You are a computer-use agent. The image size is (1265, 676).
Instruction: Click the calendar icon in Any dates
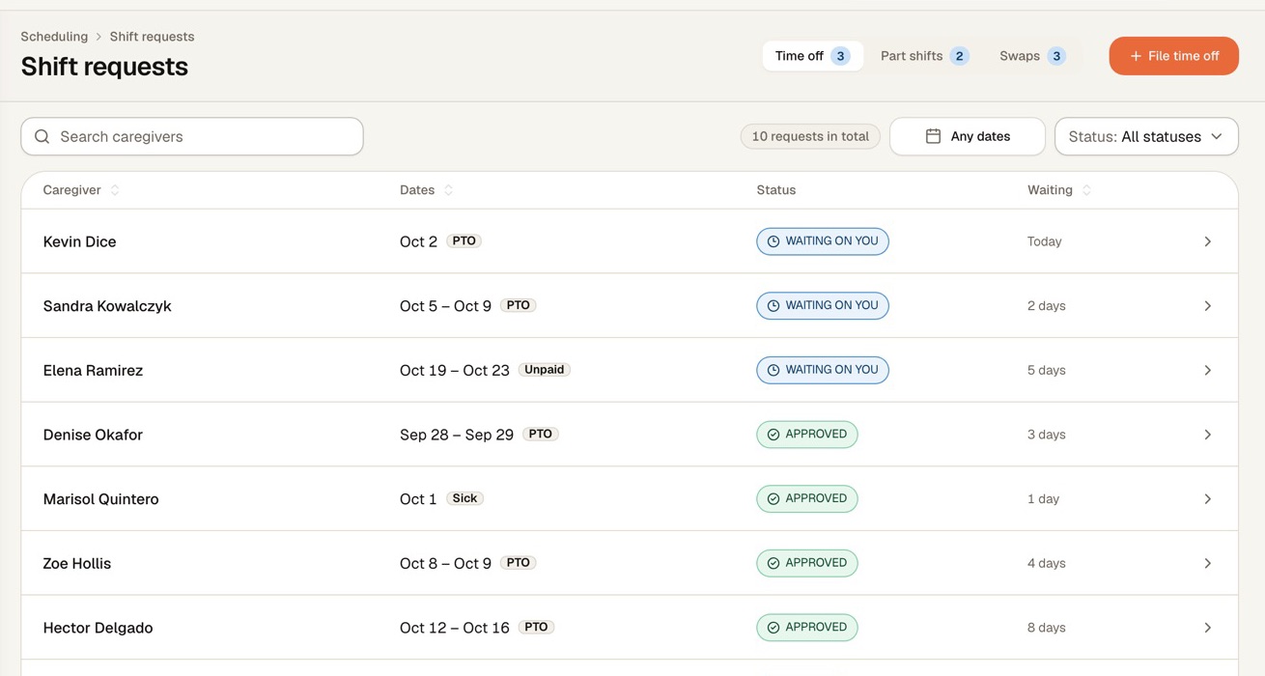pyautogui.click(x=933, y=136)
